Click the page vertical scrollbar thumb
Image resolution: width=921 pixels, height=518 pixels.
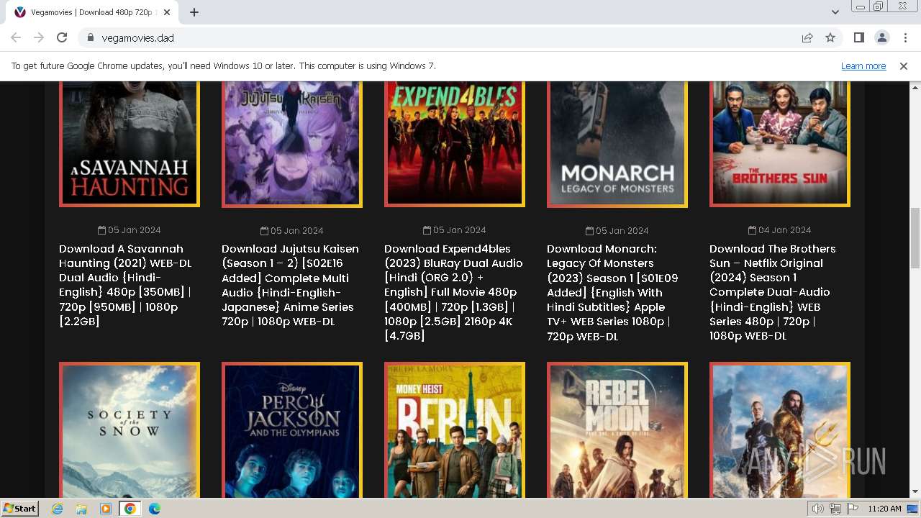coord(915,240)
